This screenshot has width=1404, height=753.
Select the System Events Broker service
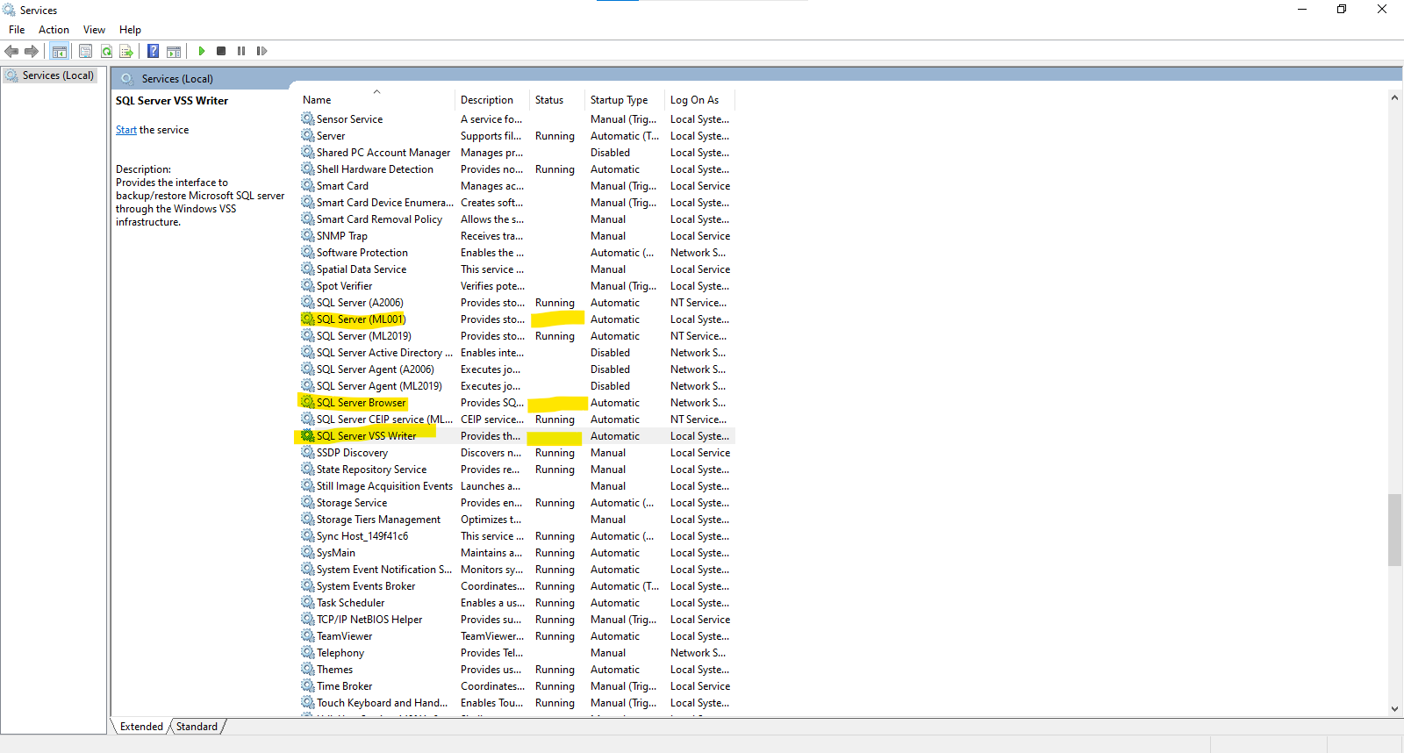point(516,586)
